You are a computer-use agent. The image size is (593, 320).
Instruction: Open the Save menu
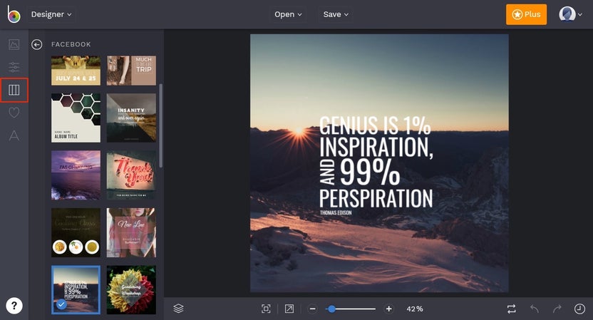pos(336,14)
